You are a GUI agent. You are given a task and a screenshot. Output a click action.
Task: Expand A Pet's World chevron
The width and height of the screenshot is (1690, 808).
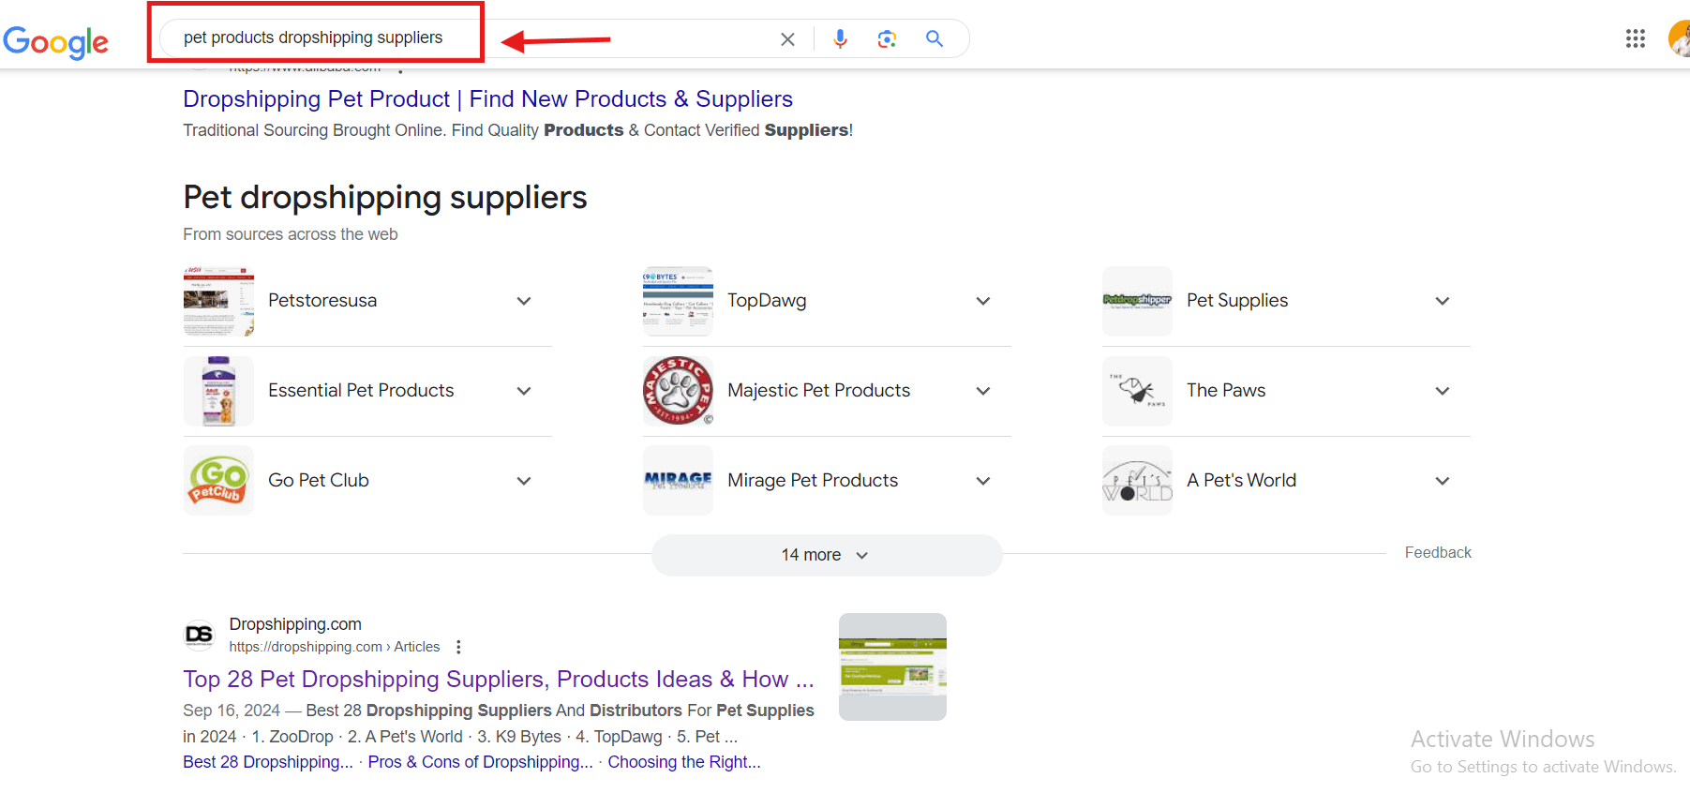point(1443,481)
